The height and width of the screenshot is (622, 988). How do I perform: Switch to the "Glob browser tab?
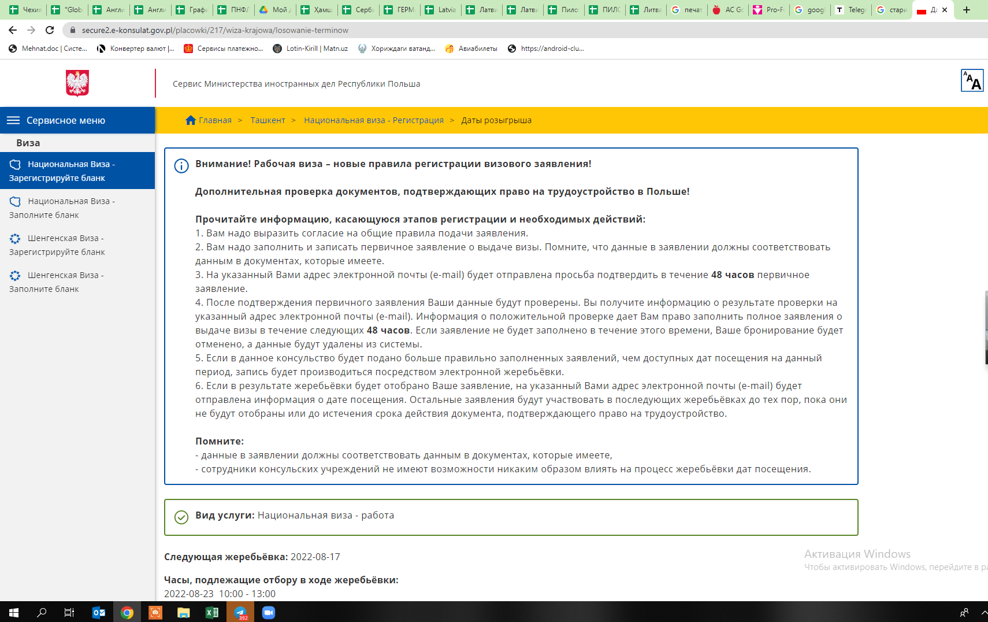coord(67,10)
